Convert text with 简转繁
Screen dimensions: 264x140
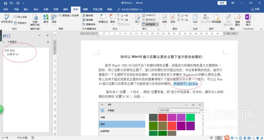pyautogui.click(x=88, y=20)
